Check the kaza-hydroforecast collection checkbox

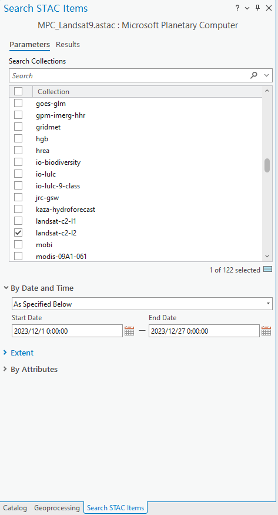(18, 209)
